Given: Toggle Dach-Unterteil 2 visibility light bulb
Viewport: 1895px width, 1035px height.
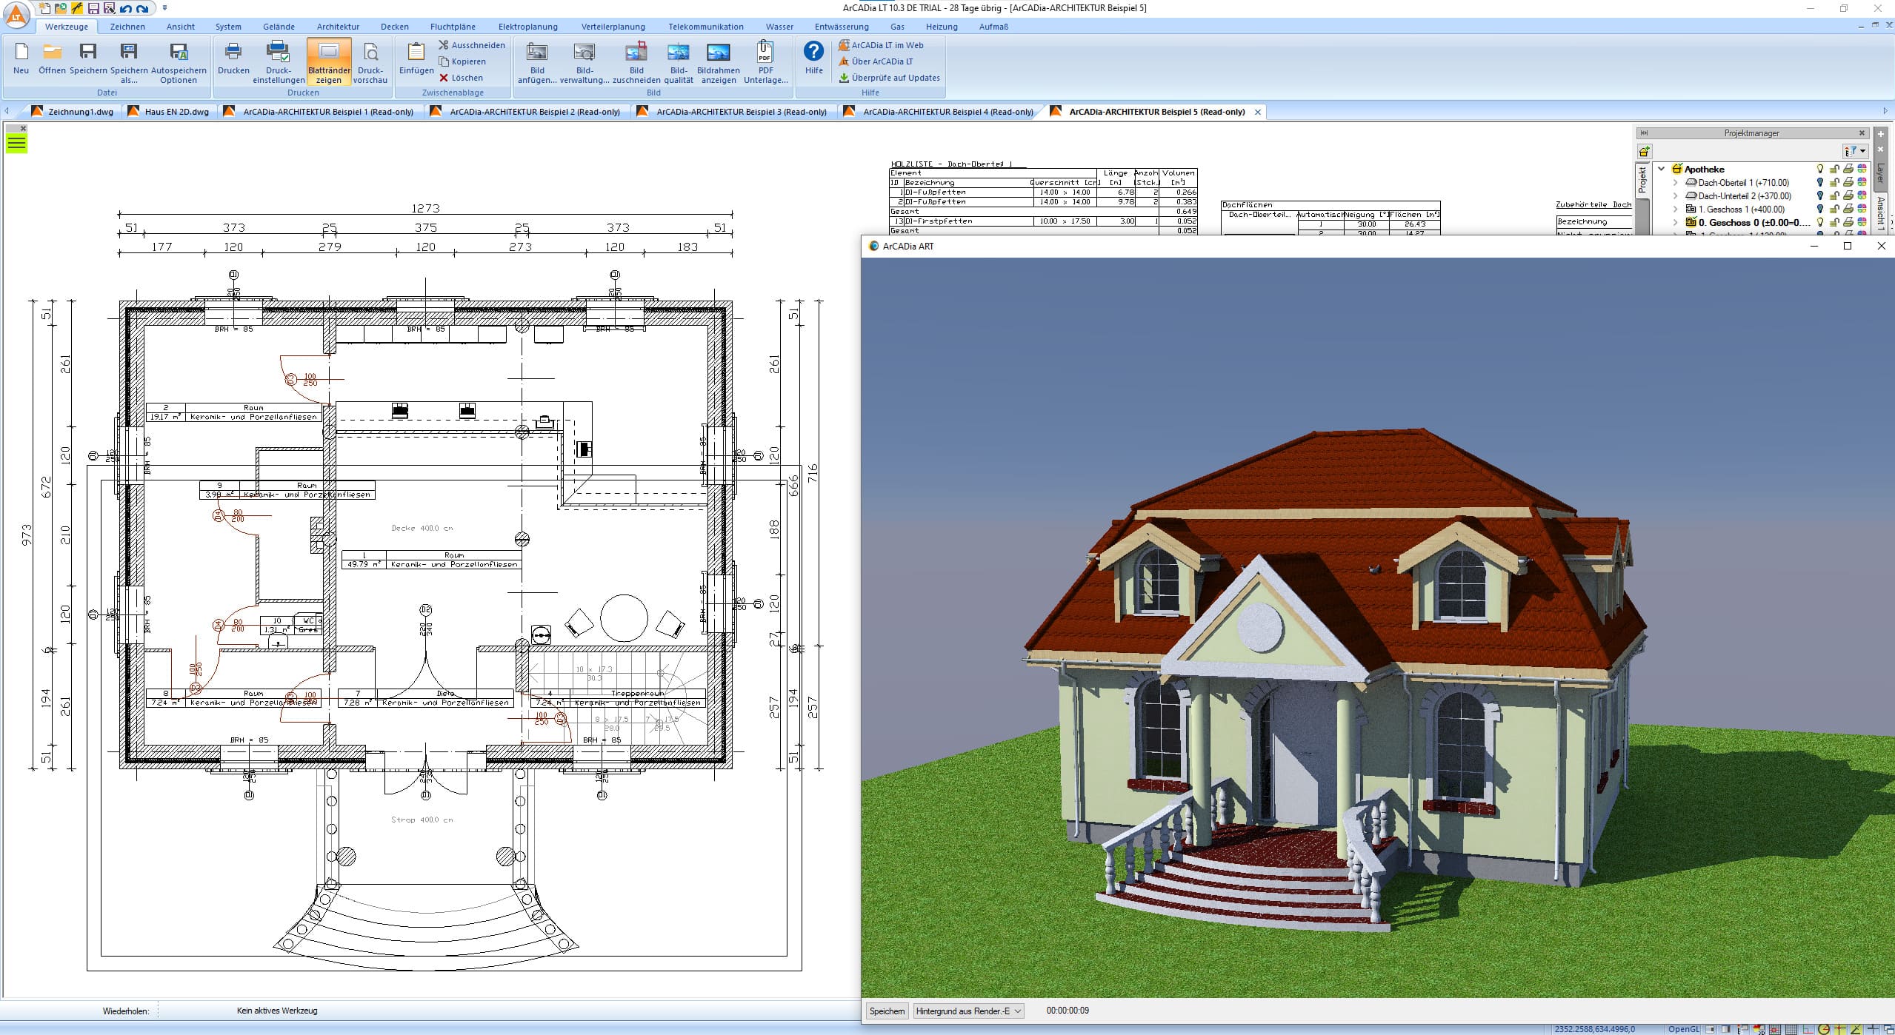Looking at the screenshot, I should point(1820,196).
